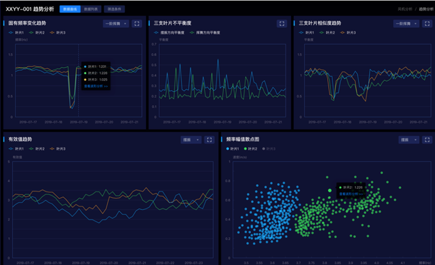Click 查看波形分析 link in frequency chart tooltip
The image size is (435, 265).
tap(96, 86)
